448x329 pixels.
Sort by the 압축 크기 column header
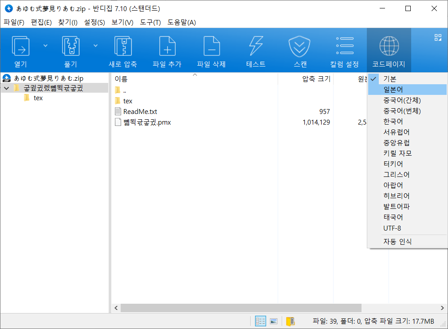(x=316, y=79)
